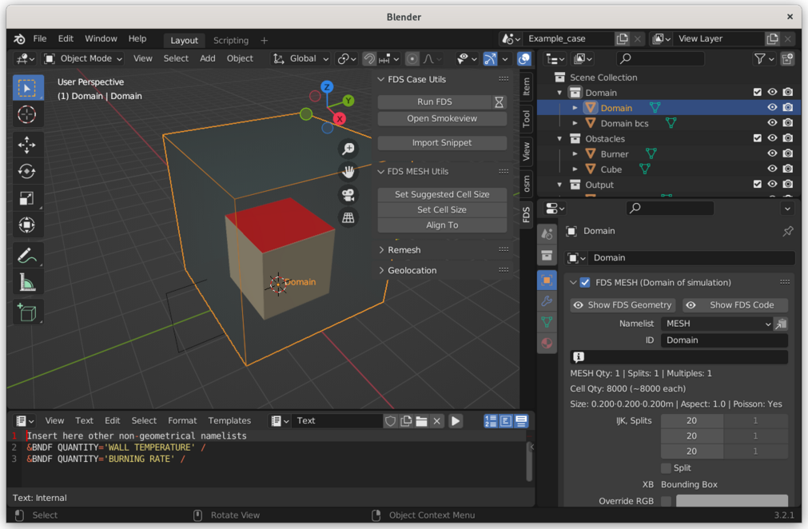Open the Templates menu in text editor
Viewport: 808px width, 529px height.
(x=229, y=421)
